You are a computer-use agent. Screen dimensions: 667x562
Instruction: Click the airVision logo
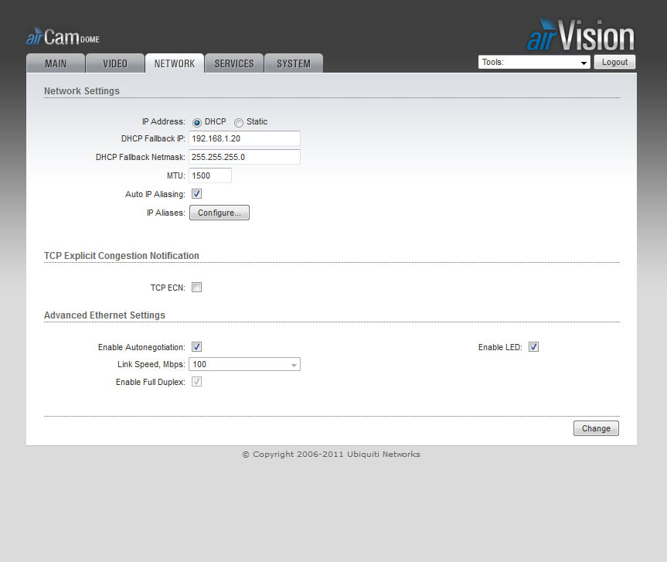580,36
